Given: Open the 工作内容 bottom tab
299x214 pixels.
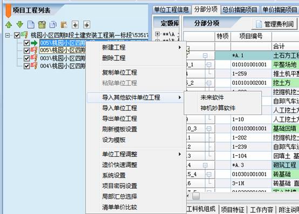Looking at the screenshot, I should pyautogui.click(x=261, y=210).
